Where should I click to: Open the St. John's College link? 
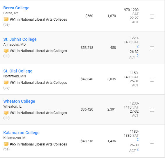click(x=20, y=39)
